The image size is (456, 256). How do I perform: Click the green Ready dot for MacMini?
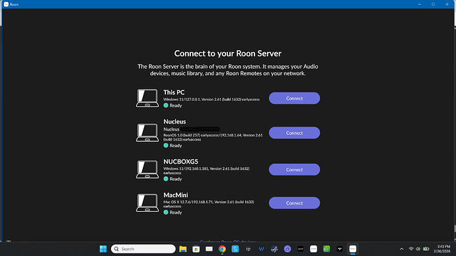pos(166,212)
